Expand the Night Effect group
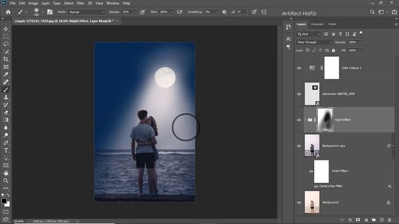 305,120
